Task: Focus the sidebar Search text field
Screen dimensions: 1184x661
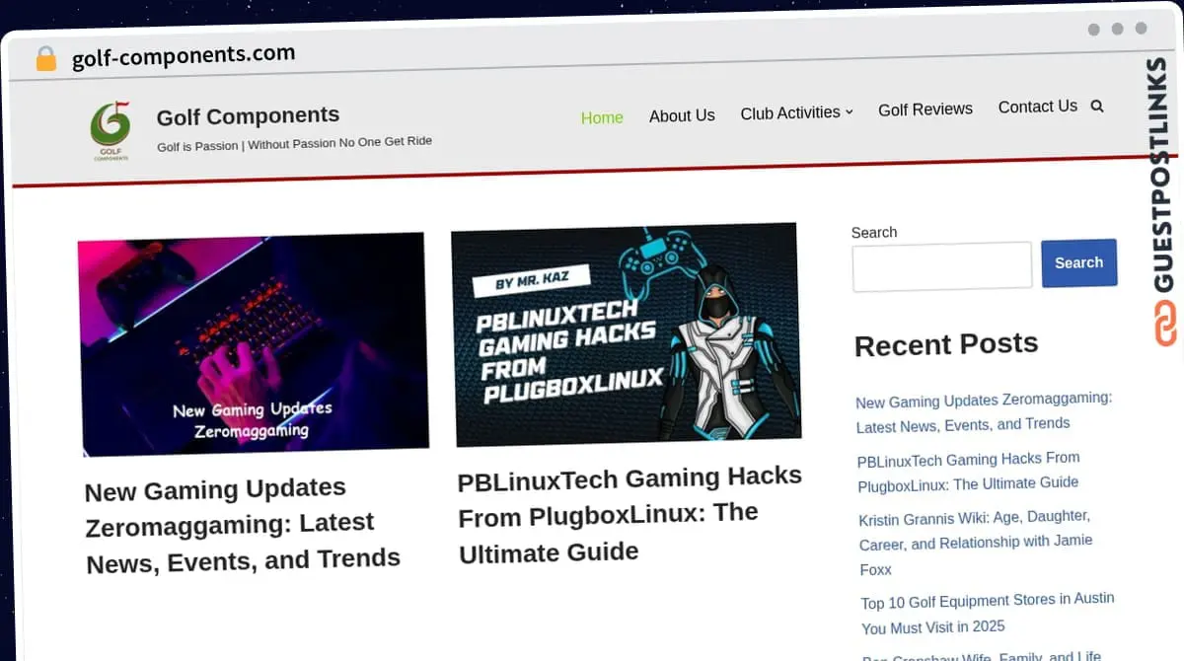Action: (941, 266)
